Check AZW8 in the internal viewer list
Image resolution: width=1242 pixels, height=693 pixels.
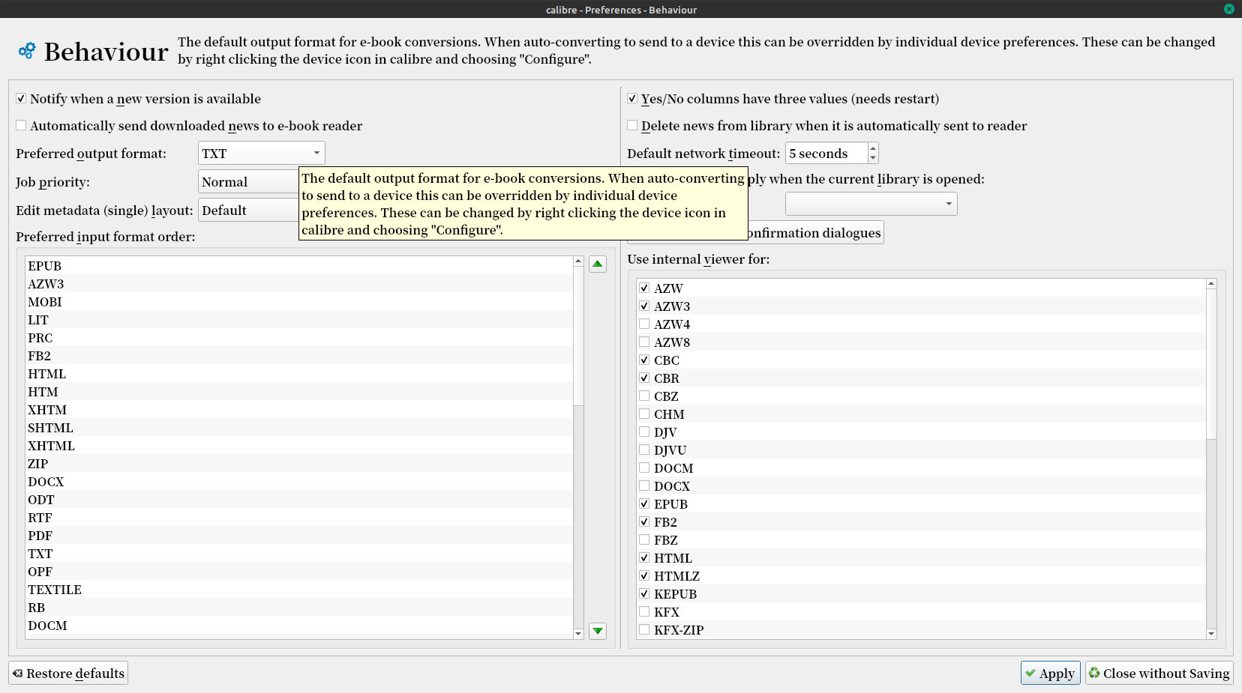click(644, 342)
